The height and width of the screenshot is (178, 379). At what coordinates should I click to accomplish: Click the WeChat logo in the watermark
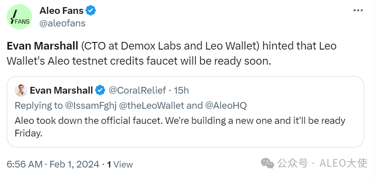click(x=267, y=163)
